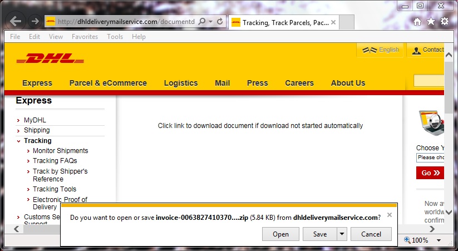Open Track by Shipper's Reference link

pos(60,175)
